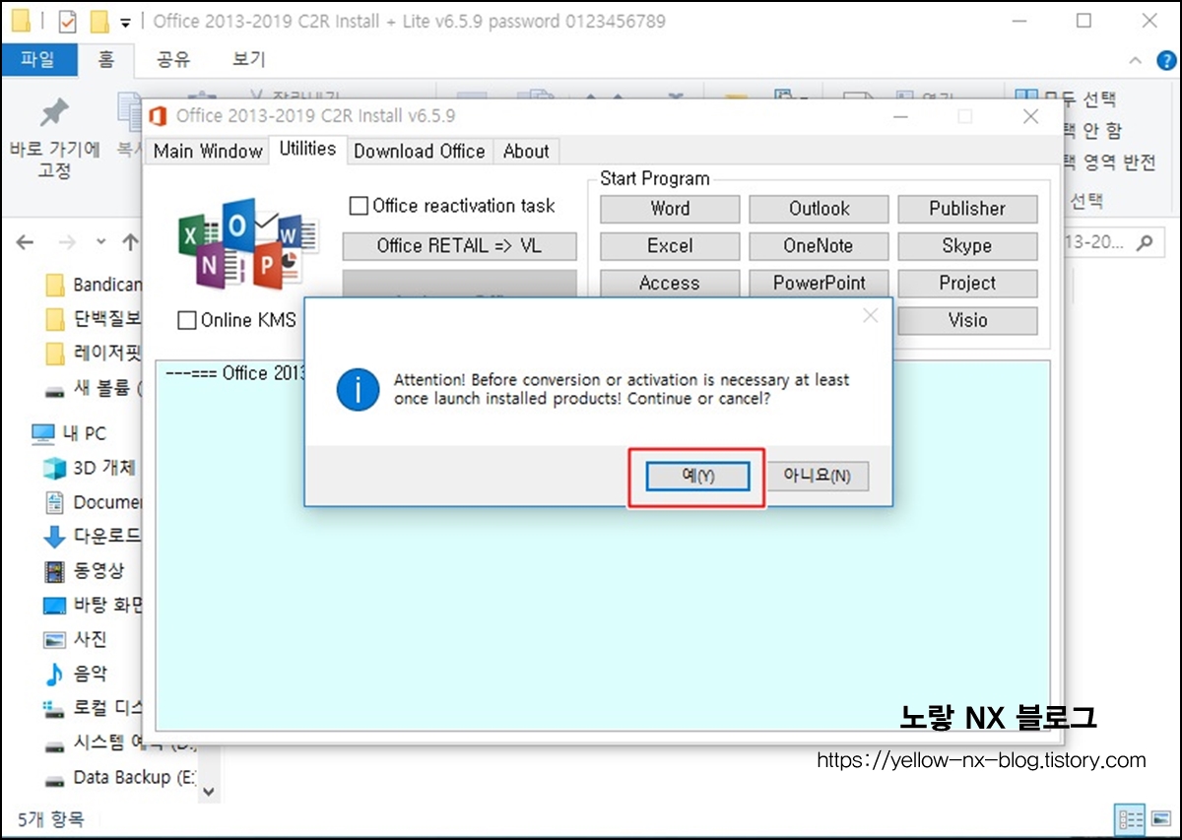The height and width of the screenshot is (840, 1182).
Task: Open Quick Access Toolbar customize dropdown
Action: point(125,22)
